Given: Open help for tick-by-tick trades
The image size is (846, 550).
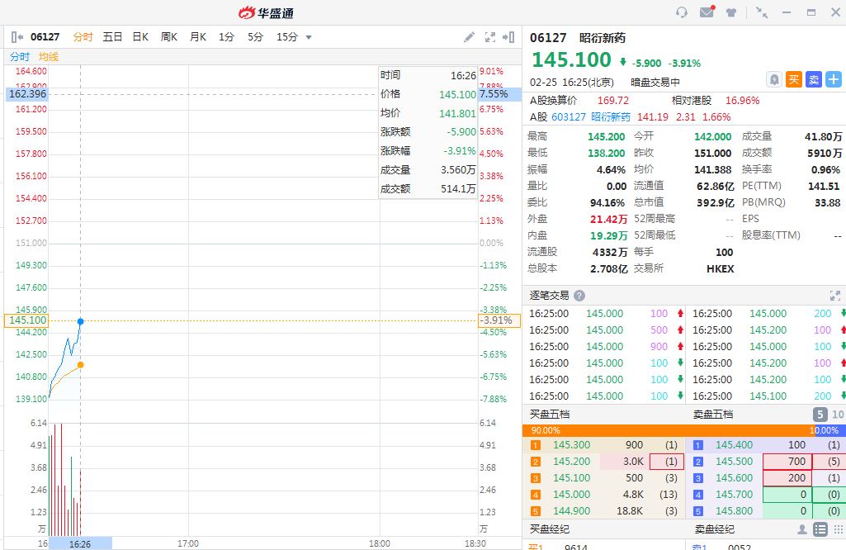Looking at the screenshot, I should point(579,296).
